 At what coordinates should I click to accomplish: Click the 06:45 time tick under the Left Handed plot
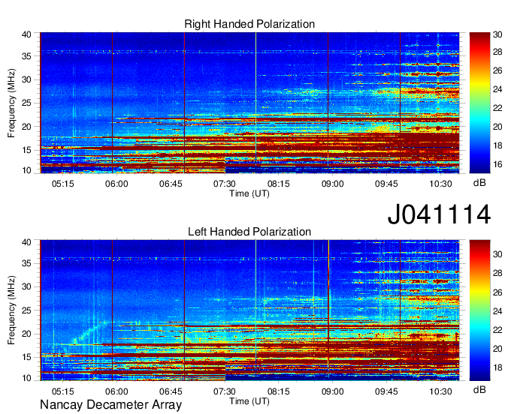coord(171,391)
